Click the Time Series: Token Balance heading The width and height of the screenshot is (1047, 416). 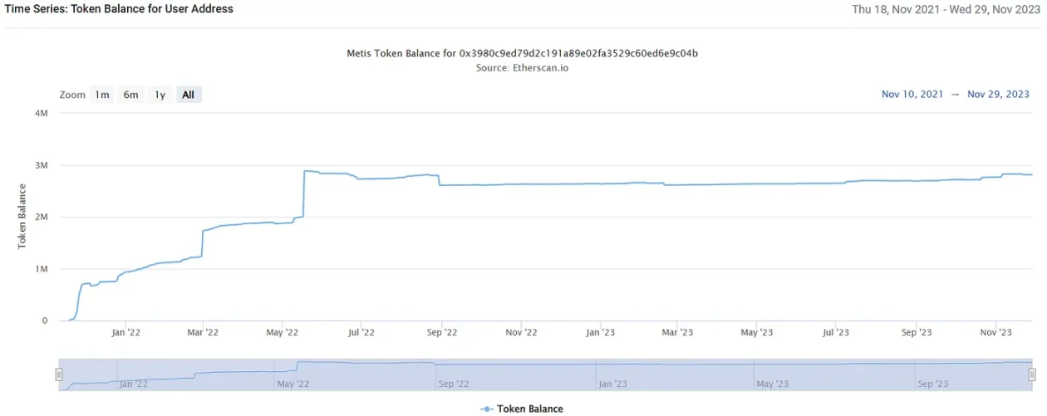coord(119,9)
